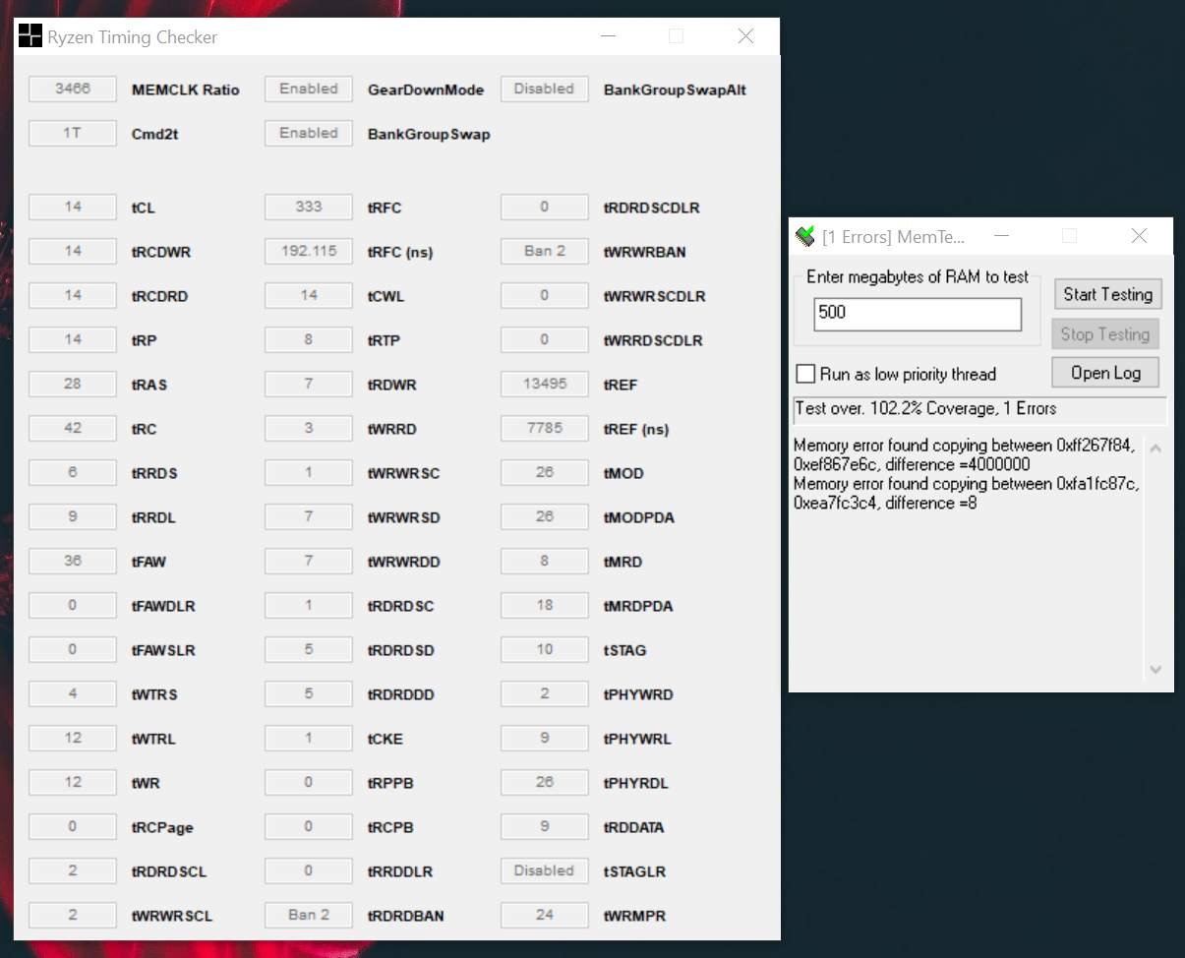Click the tRDRDBAN Ban 2 field

(x=309, y=915)
